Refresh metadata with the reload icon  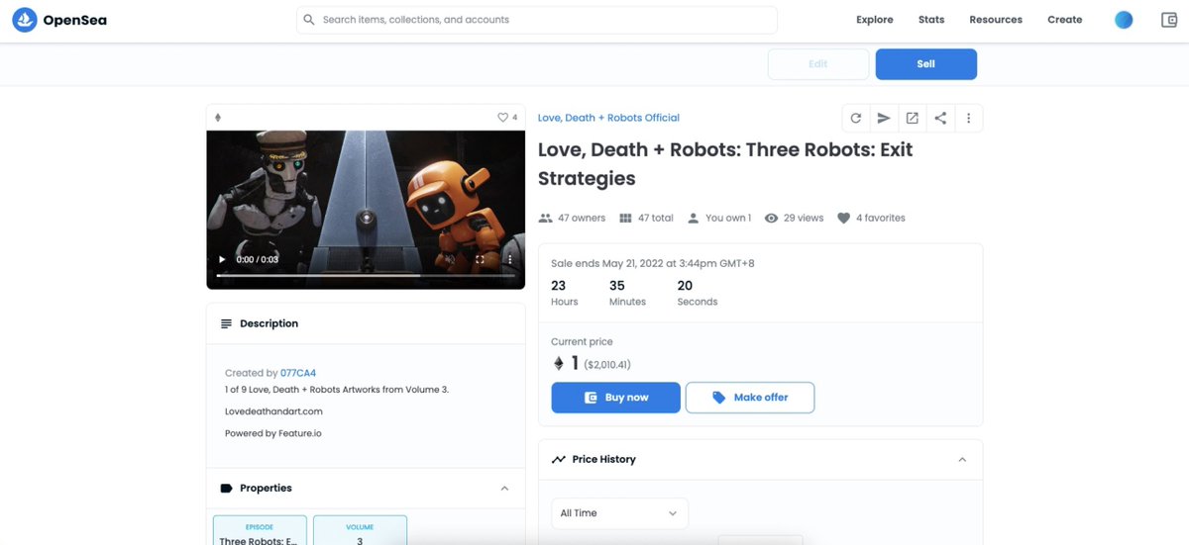tap(856, 119)
